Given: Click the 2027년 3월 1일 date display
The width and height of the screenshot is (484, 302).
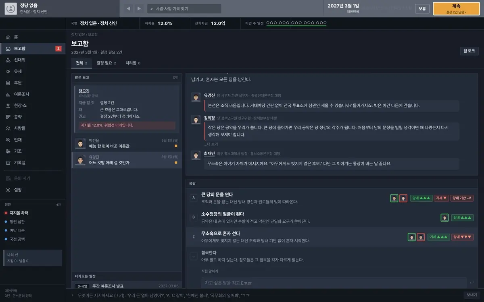Looking at the screenshot, I should pyautogui.click(x=343, y=6).
